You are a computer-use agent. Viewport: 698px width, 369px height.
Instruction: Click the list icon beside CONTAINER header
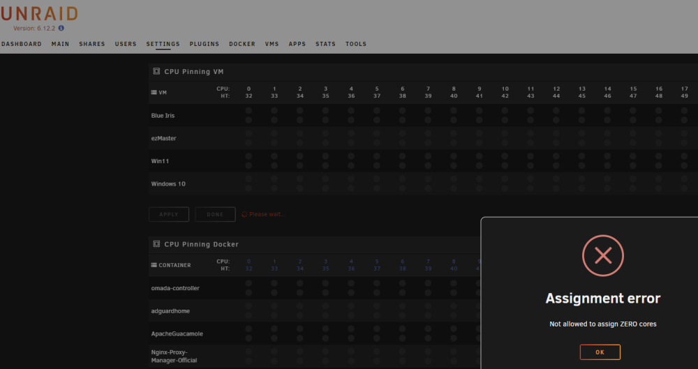[154, 265]
